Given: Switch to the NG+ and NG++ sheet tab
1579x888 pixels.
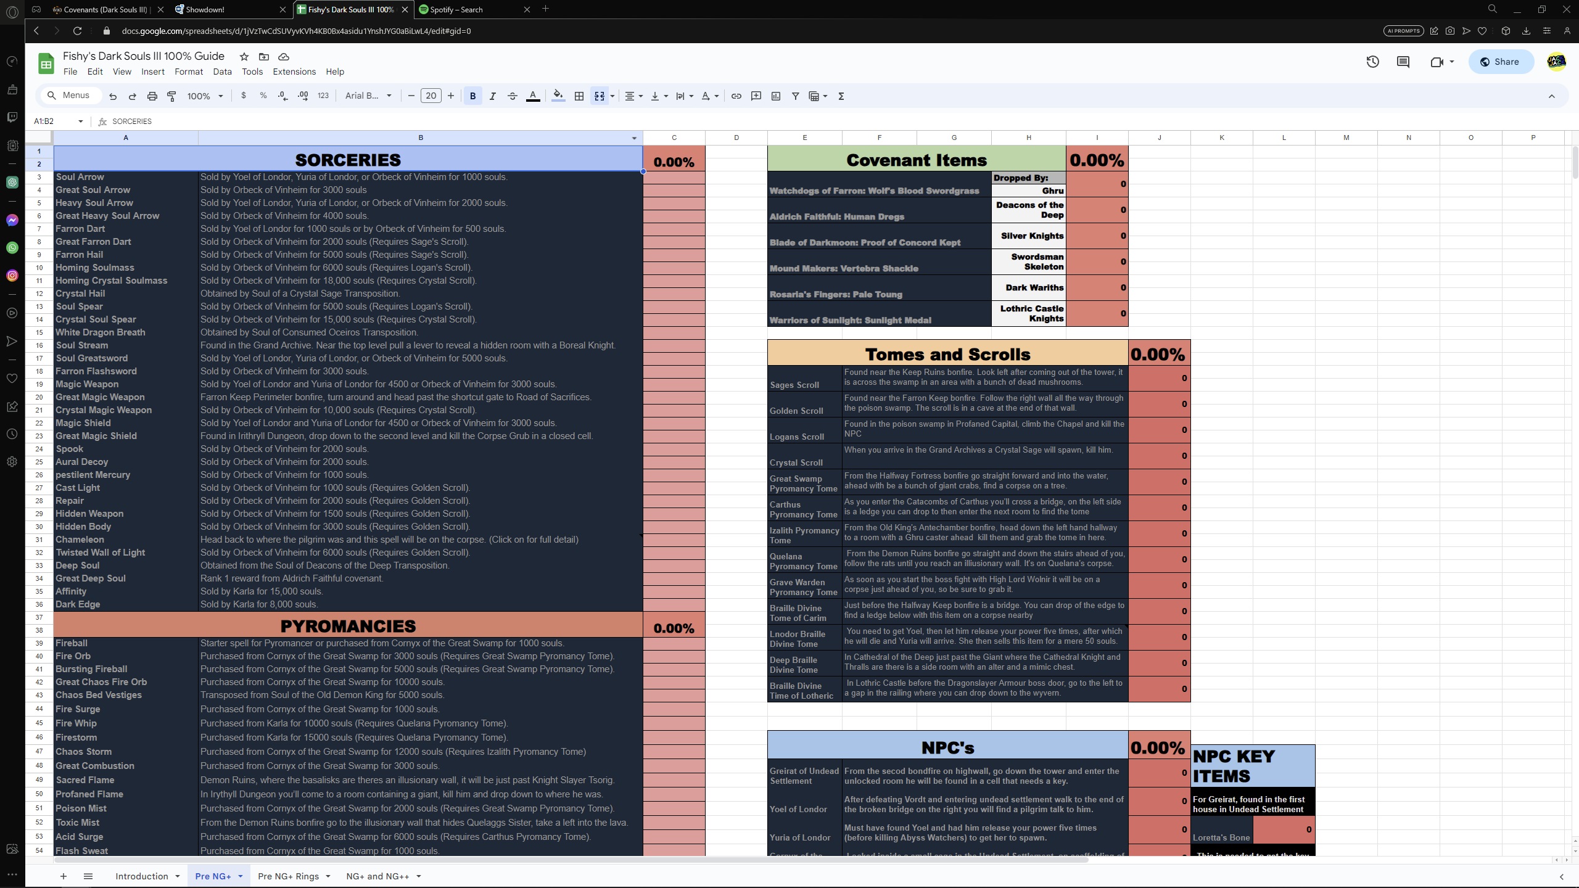Looking at the screenshot, I should (x=377, y=876).
